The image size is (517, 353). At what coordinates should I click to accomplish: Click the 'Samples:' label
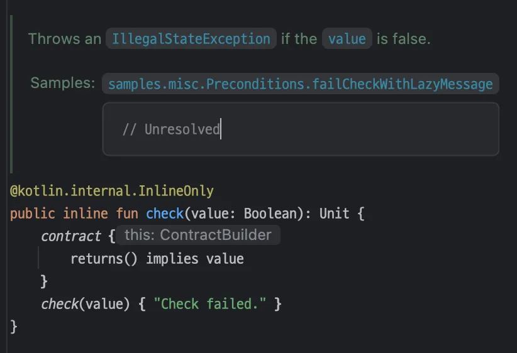63,83
